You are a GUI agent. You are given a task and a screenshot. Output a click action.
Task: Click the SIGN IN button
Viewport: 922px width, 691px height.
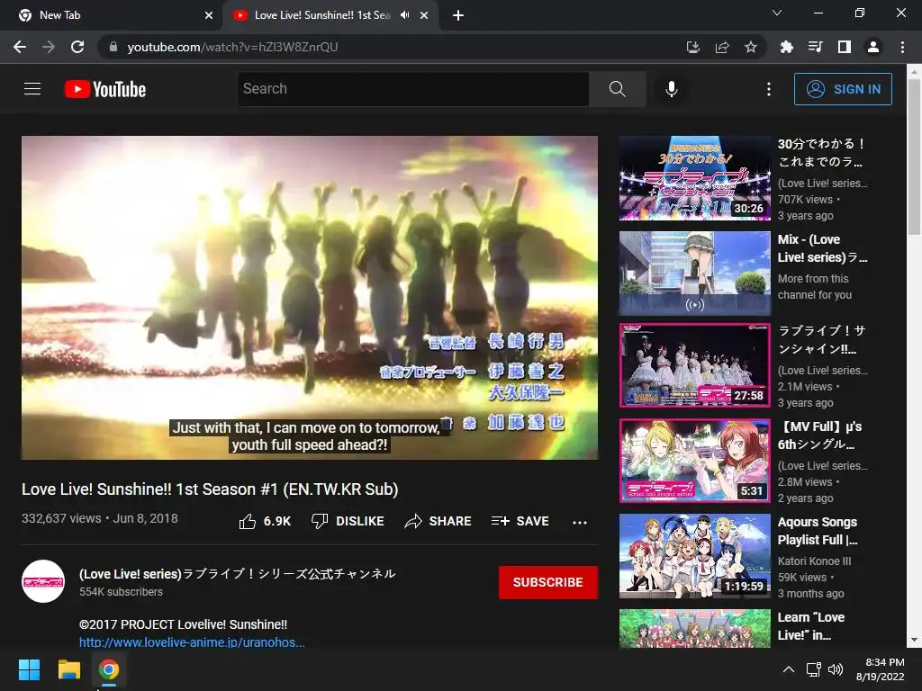[843, 89]
